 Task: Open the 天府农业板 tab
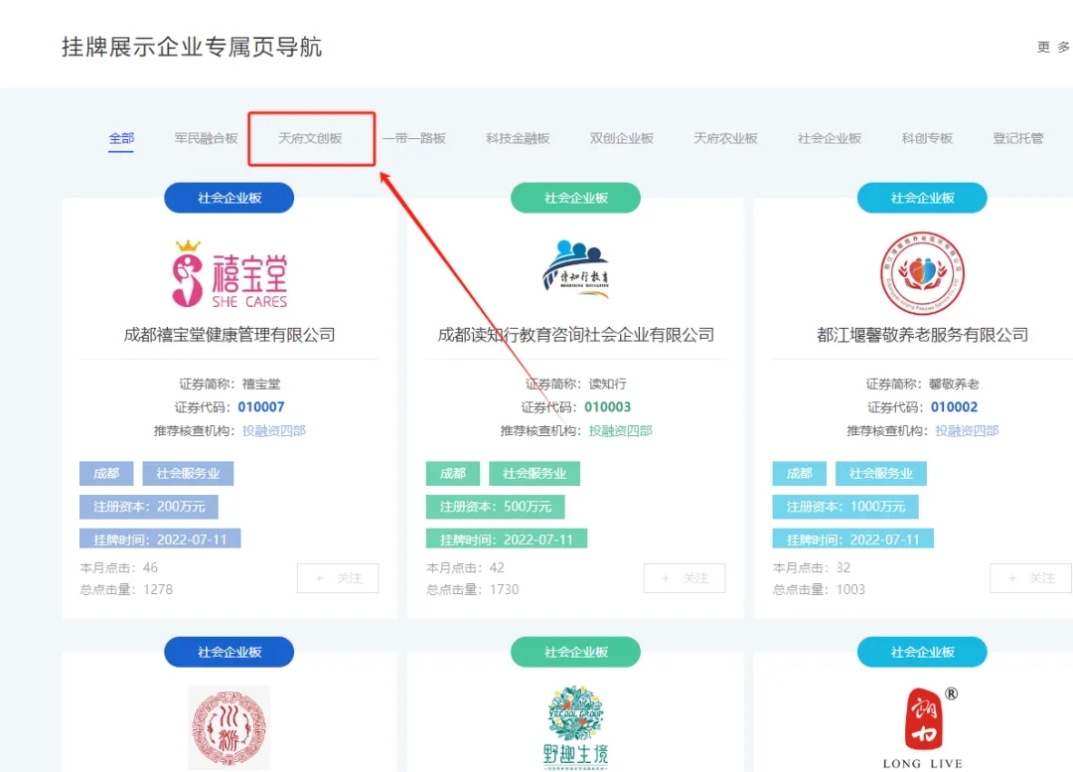725,138
